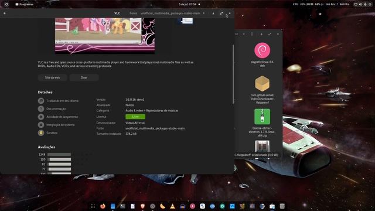Click the Atividade de lançamento icon

point(41,117)
